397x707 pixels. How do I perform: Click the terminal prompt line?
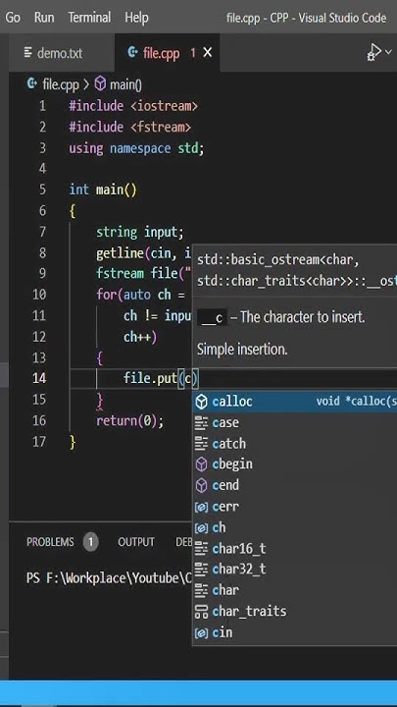(109, 577)
